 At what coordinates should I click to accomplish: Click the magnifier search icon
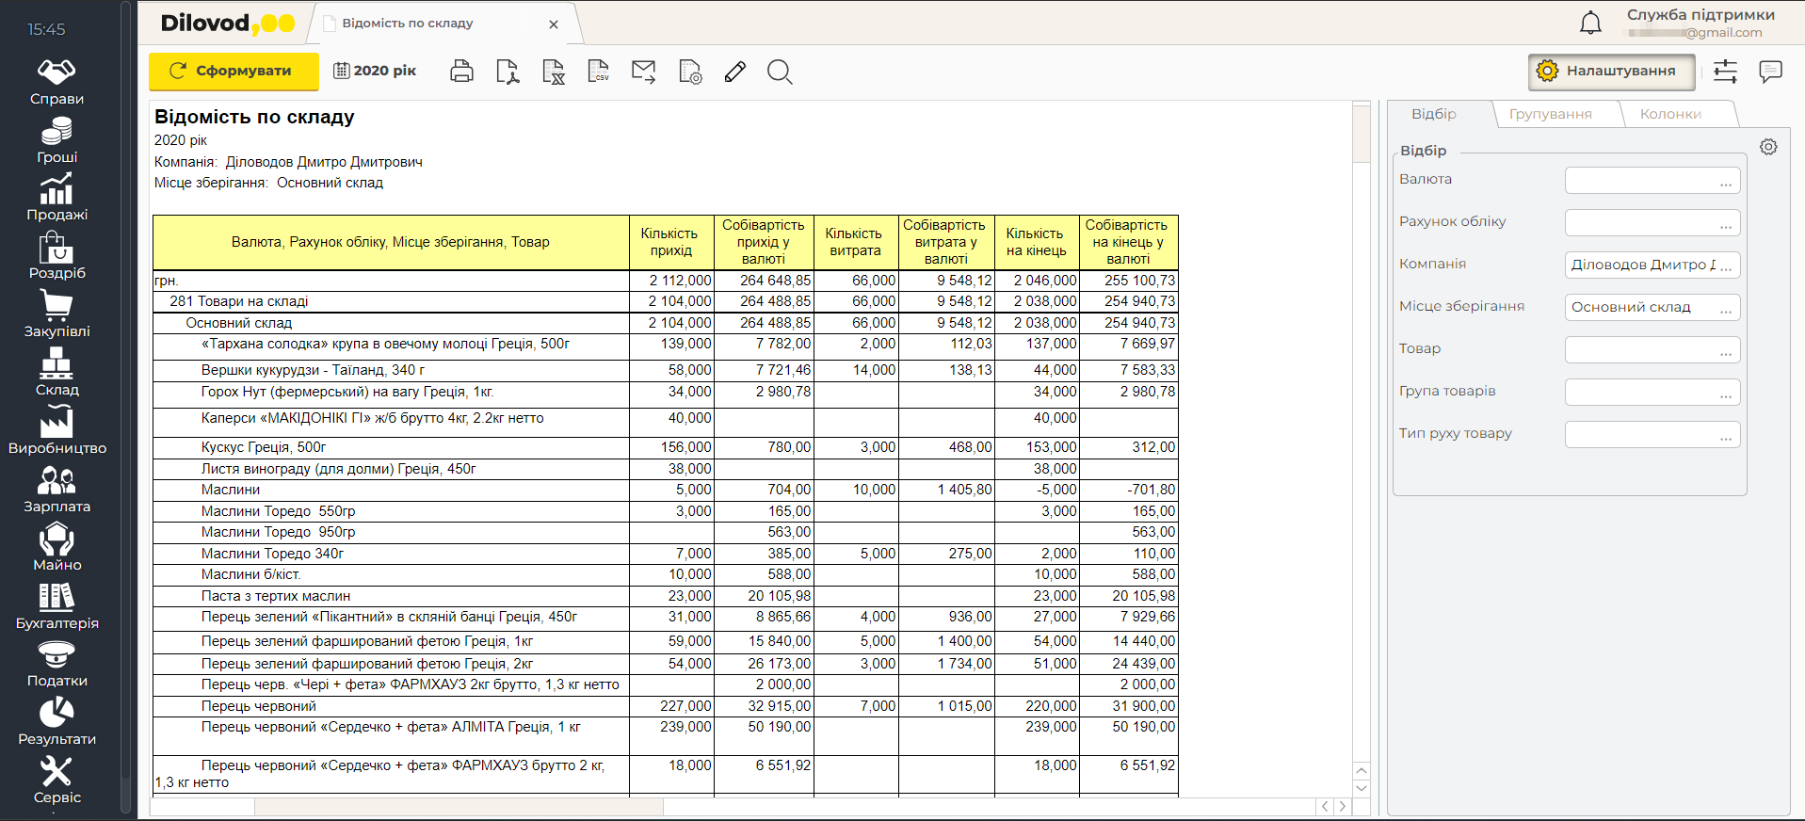point(780,72)
